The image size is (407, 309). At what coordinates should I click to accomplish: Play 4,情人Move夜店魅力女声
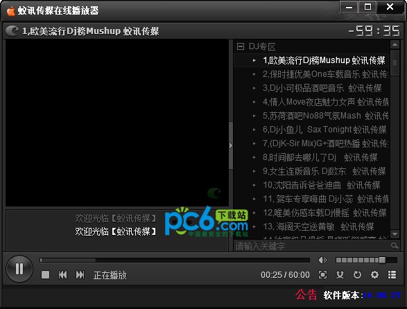click(311, 102)
